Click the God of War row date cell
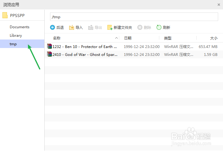The image size is (223, 151). click(142, 55)
